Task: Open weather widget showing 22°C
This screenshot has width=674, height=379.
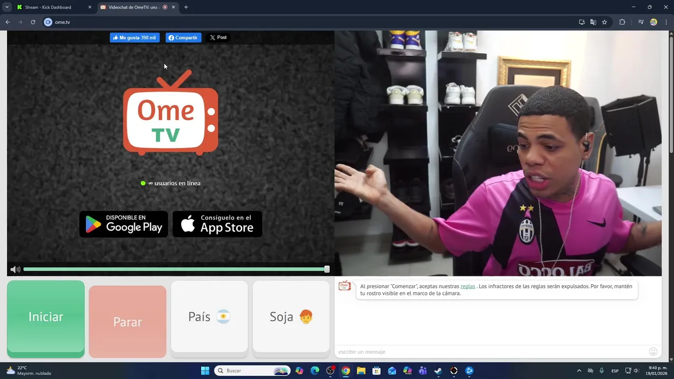Action: pos(29,371)
